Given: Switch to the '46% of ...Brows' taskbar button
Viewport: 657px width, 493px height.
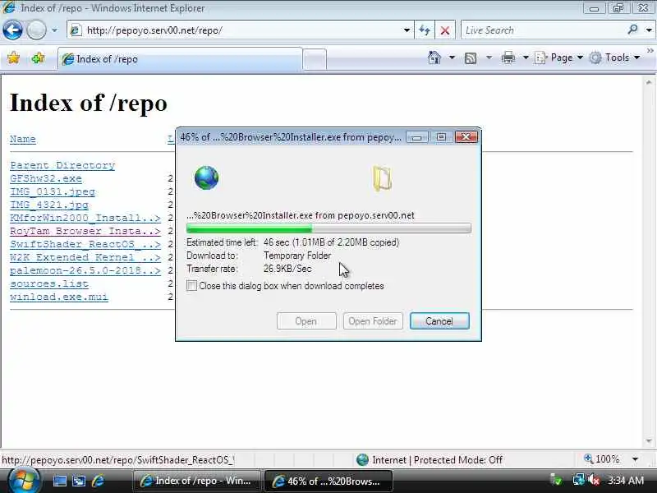Looking at the screenshot, I should click(328, 481).
